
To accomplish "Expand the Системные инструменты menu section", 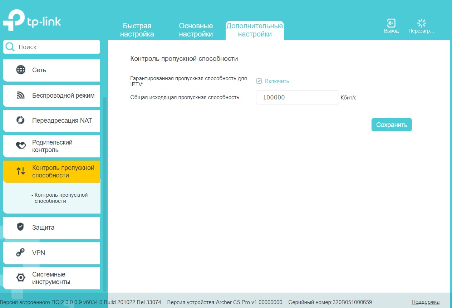I will pyautogui.click(x=51, y=278).
